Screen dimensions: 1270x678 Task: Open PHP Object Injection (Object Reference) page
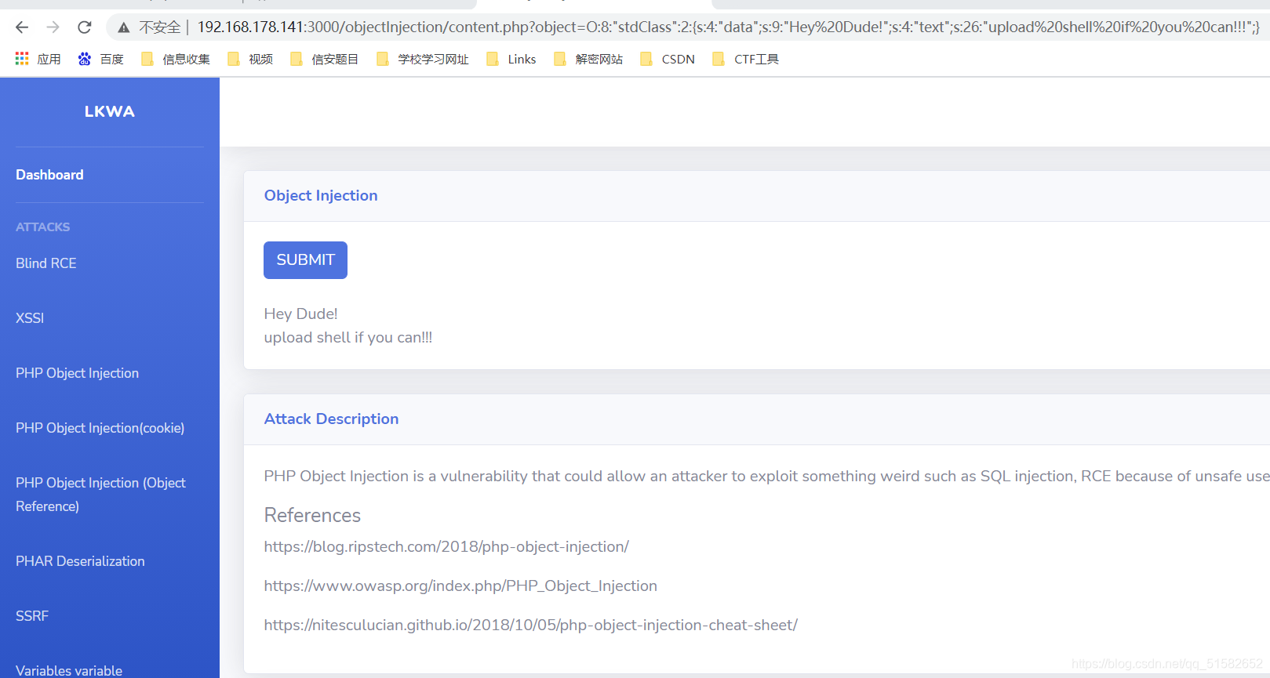[100, 495]
